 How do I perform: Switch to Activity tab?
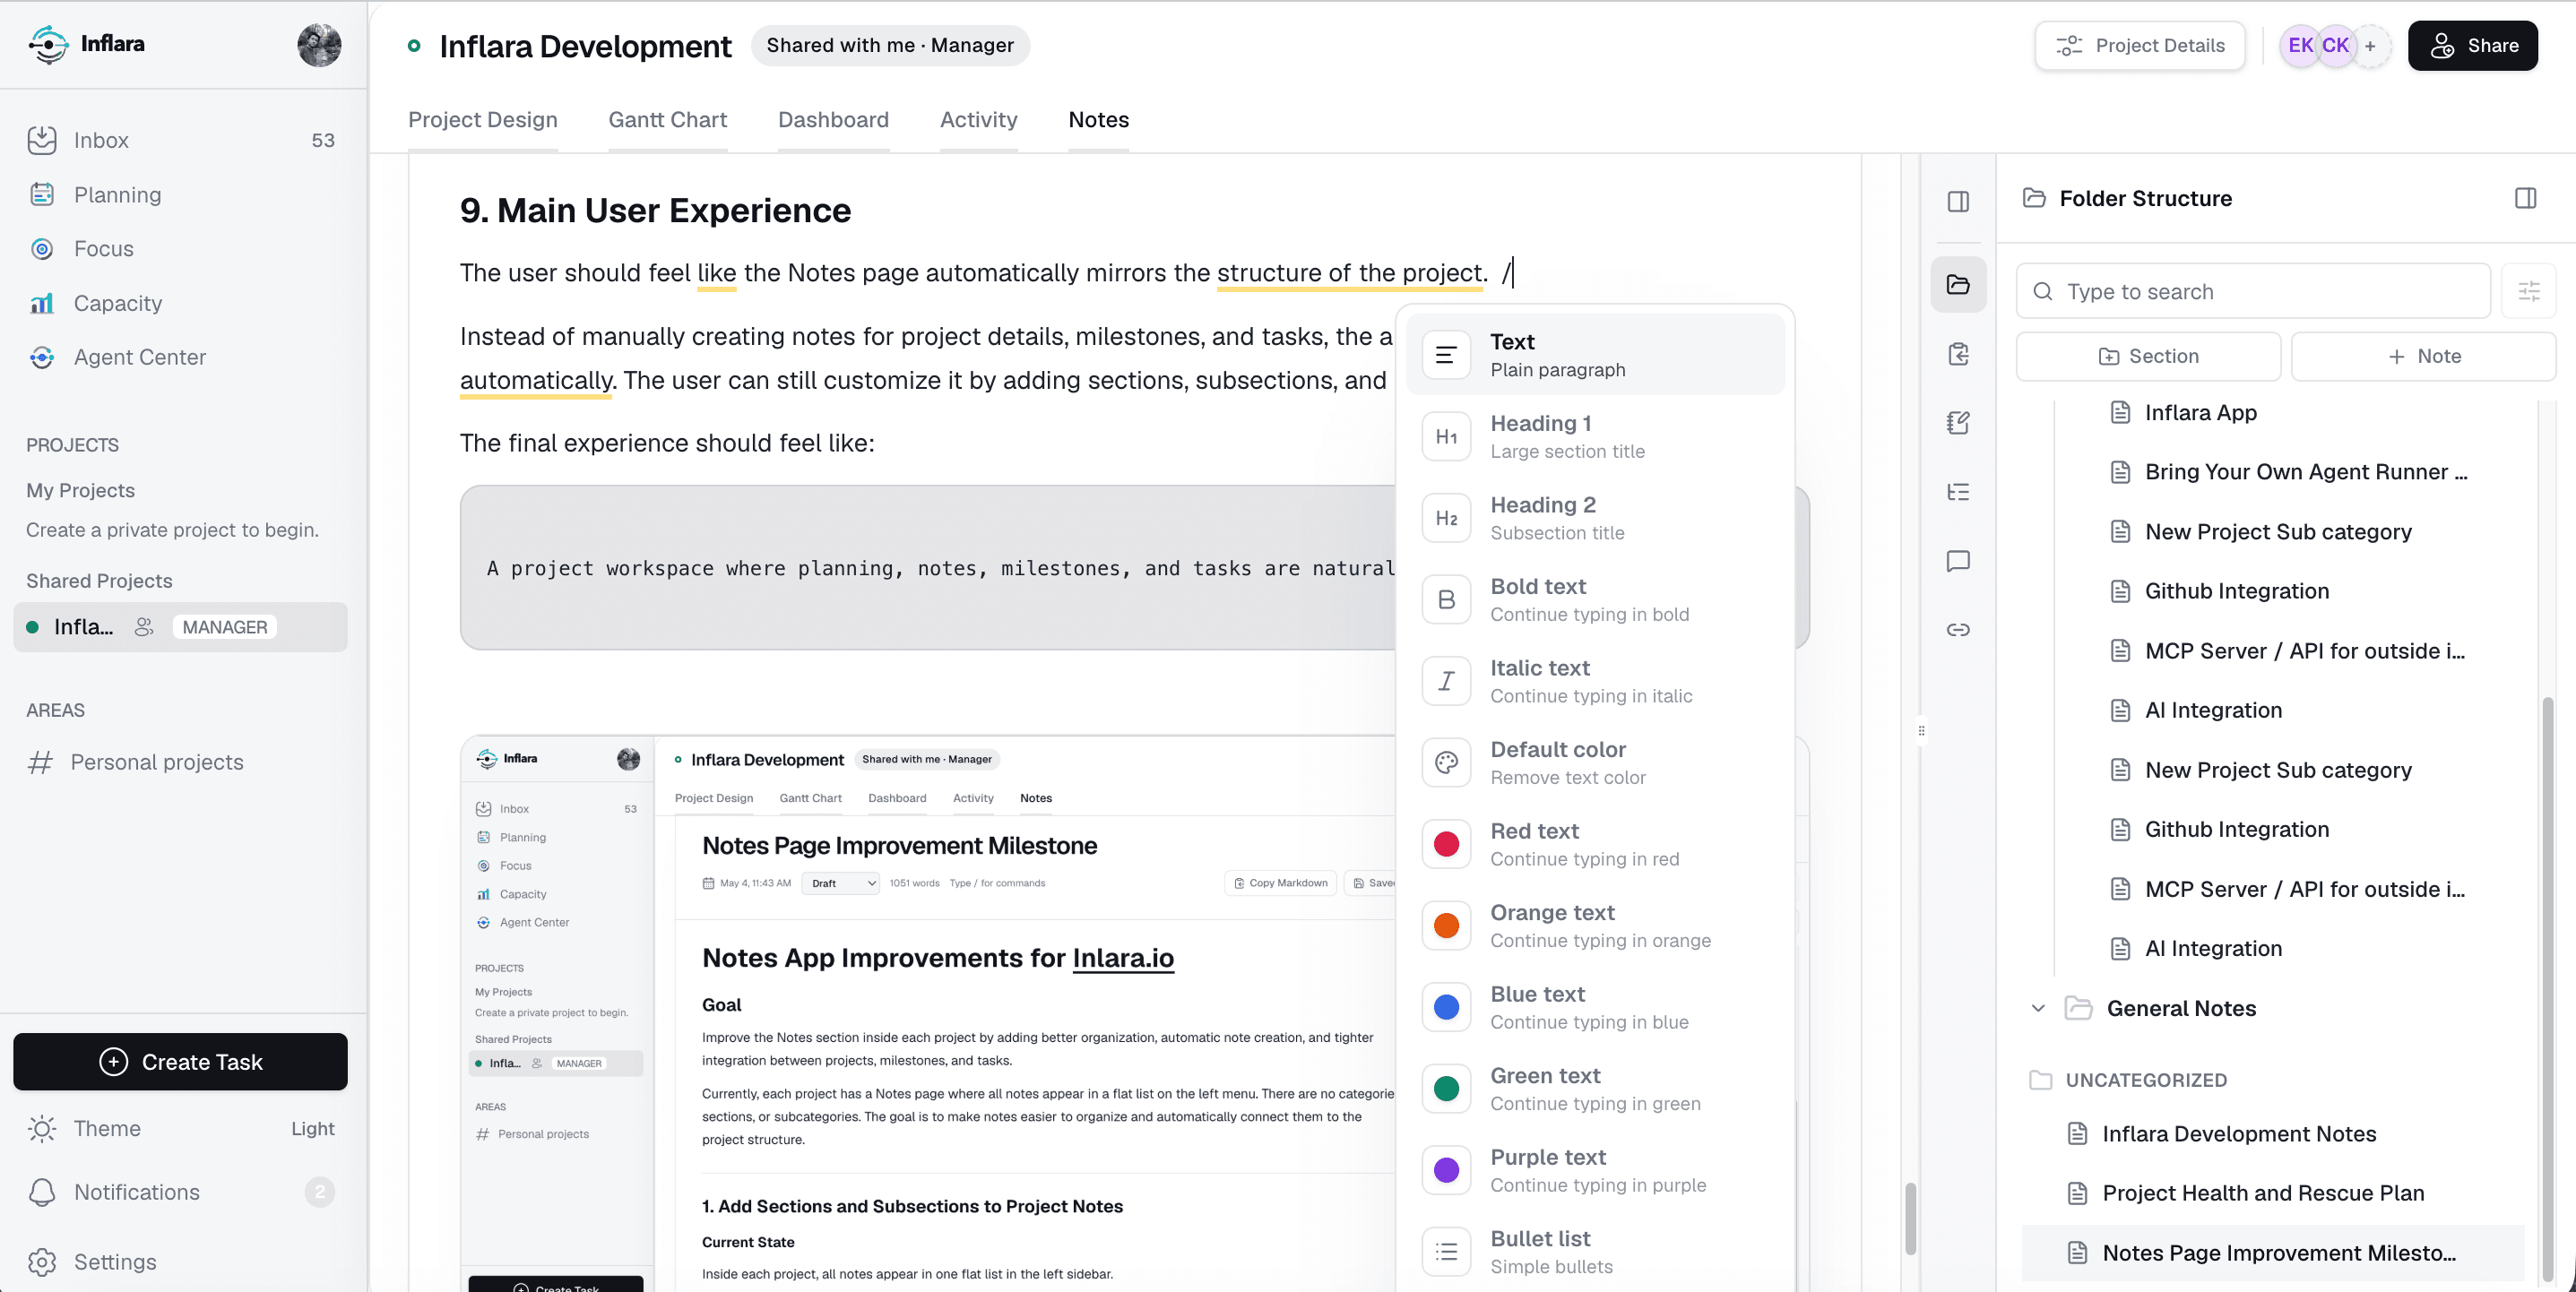[978, 120]
